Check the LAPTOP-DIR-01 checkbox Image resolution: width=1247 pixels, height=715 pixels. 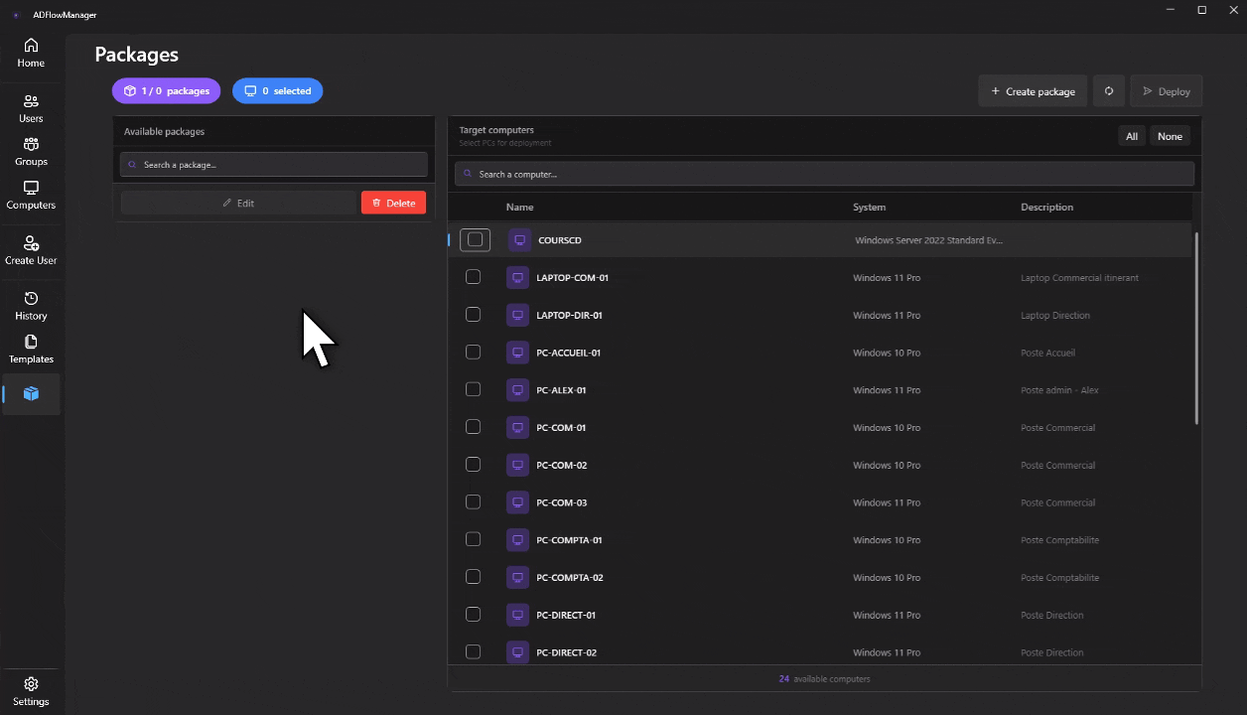pos(473,314)
